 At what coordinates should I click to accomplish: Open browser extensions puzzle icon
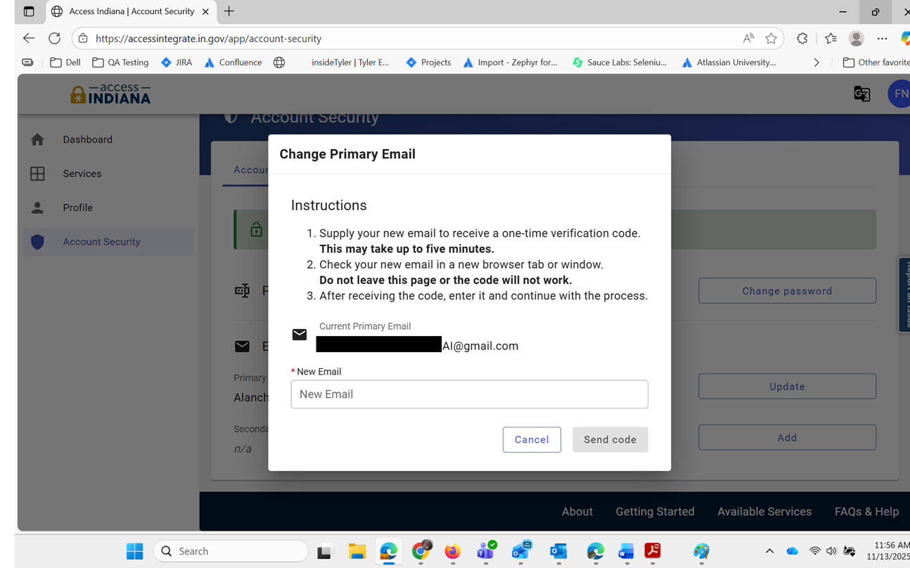pyautogui.click(x=802, y=39)
